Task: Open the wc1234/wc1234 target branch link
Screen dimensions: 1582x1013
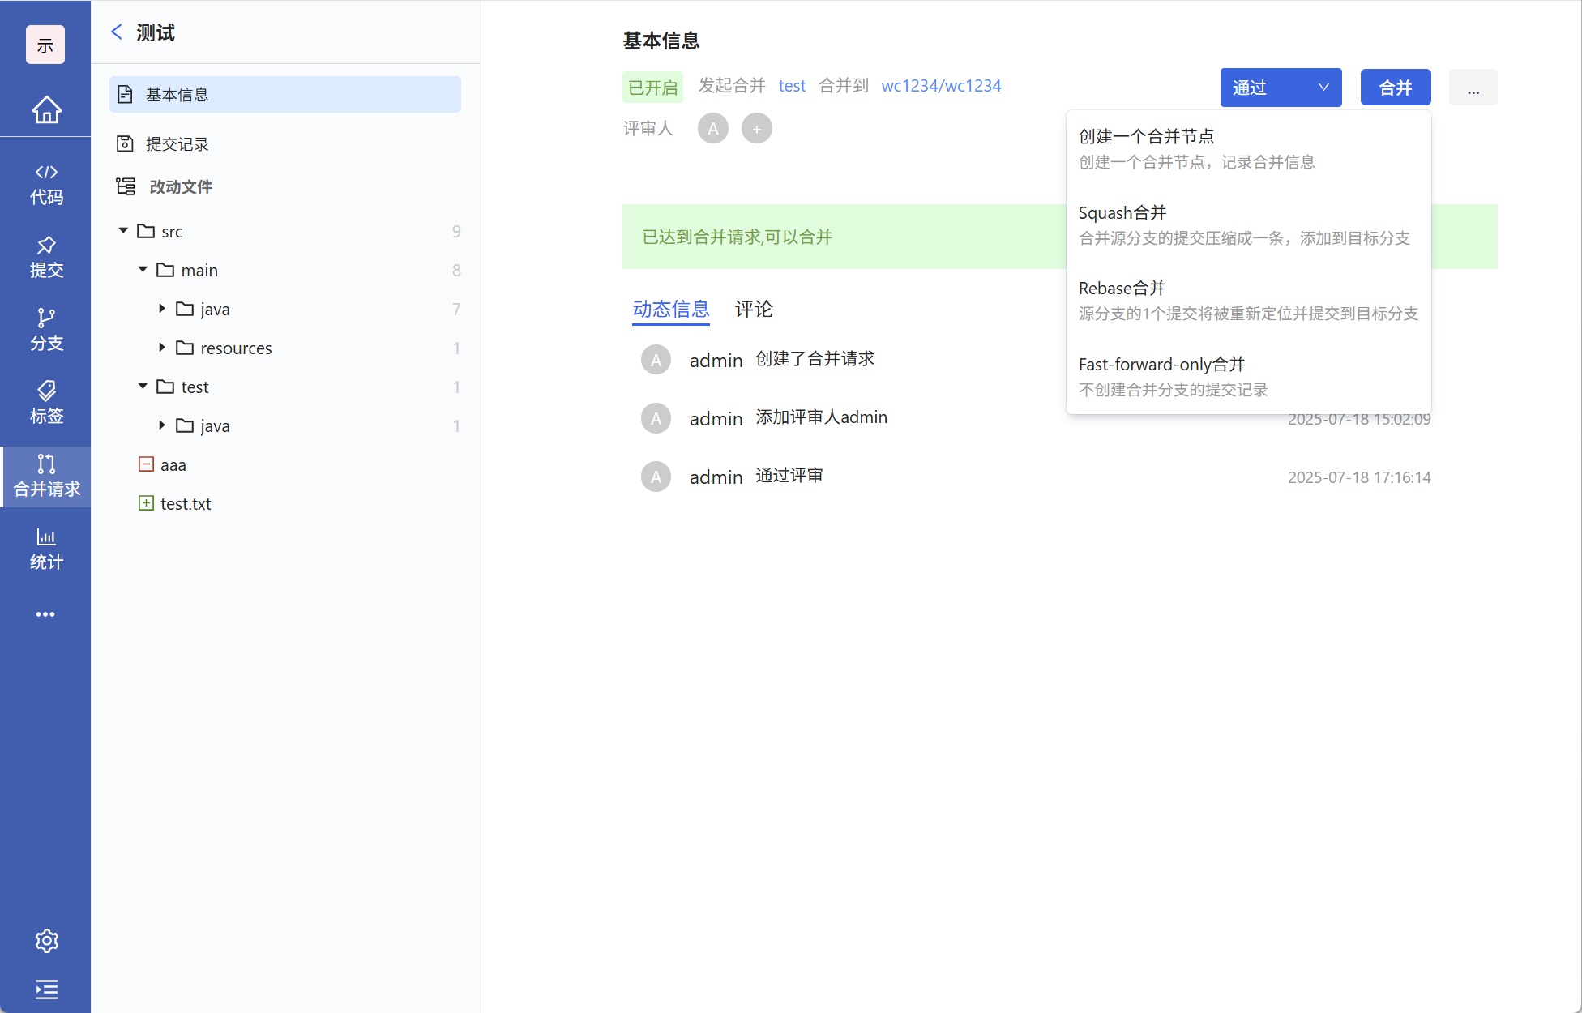Action: pos(940,86)
